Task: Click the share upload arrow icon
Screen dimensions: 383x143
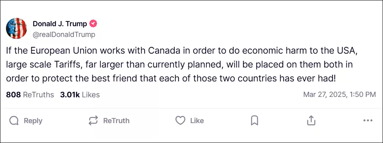Action: [x=311, y=120]
